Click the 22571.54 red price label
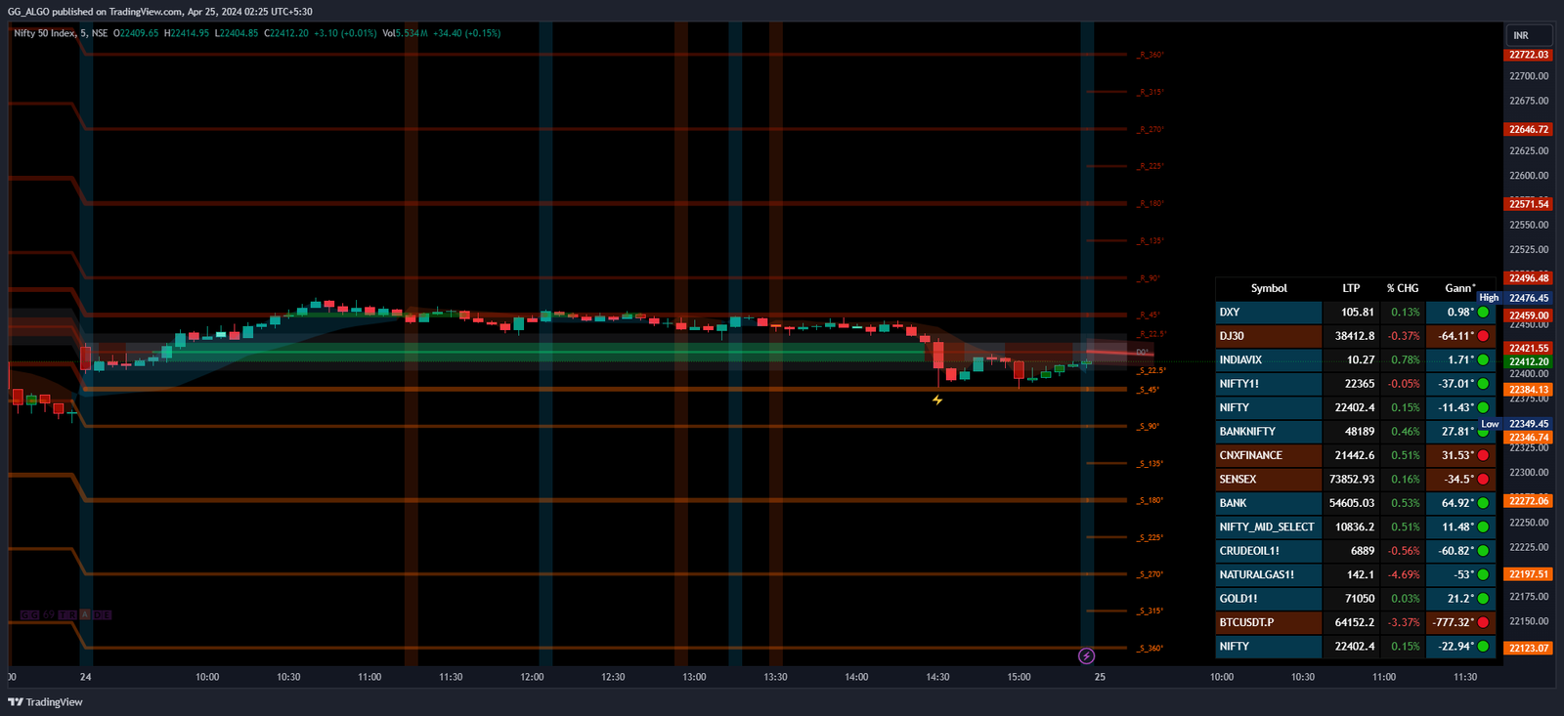The width and height of the screenshot is (1564, 716). [x=1529, y=204]
